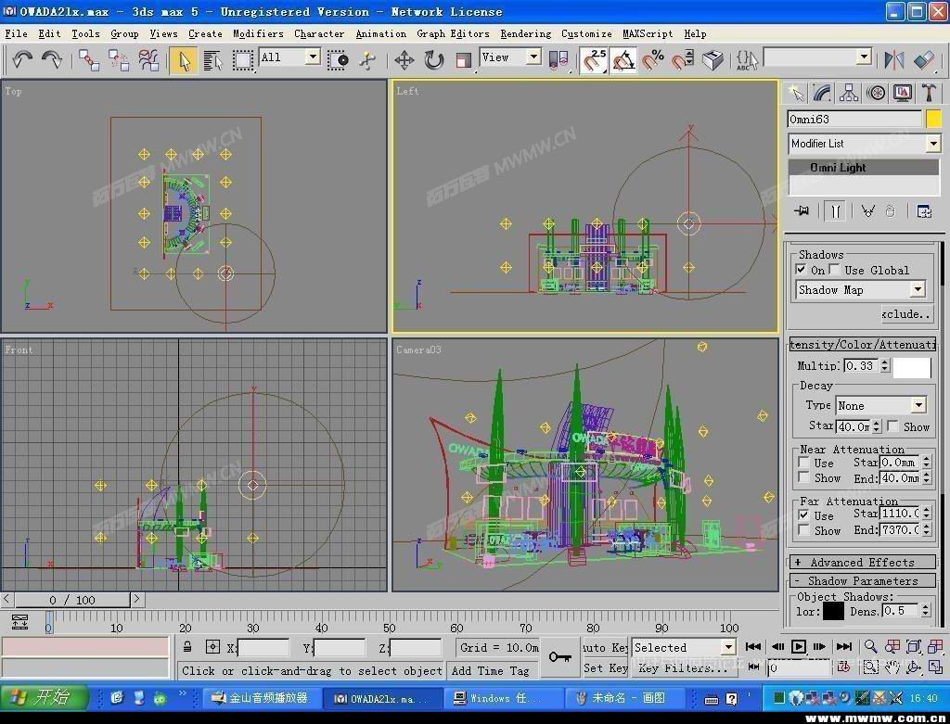Viewport: 950px width, 724px height.
Task: Enable Near Attenuation Show checkbox
Action: pos(804,477)
